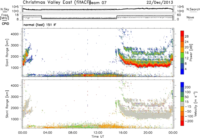Click the "Christmas Valley East (fitACF)" title

(57, 2)
